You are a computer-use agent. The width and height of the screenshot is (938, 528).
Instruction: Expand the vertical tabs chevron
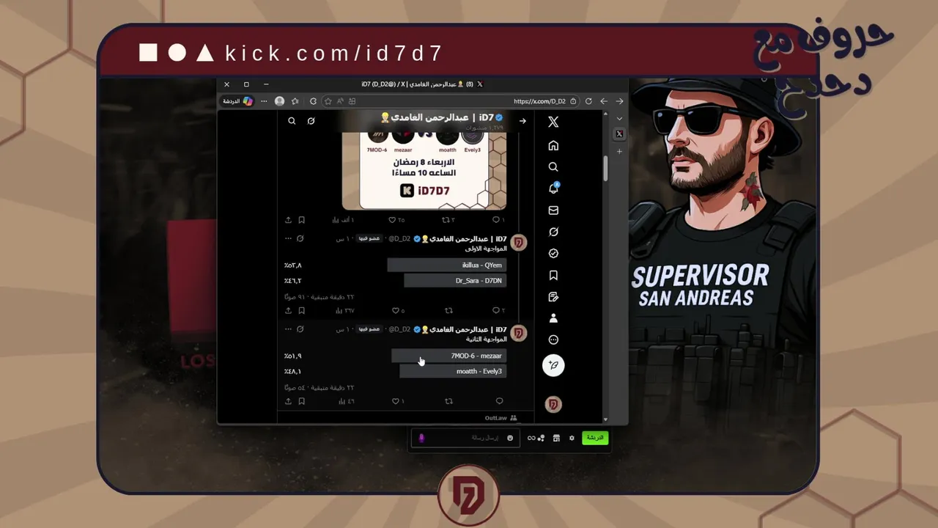tap(619, 118)
